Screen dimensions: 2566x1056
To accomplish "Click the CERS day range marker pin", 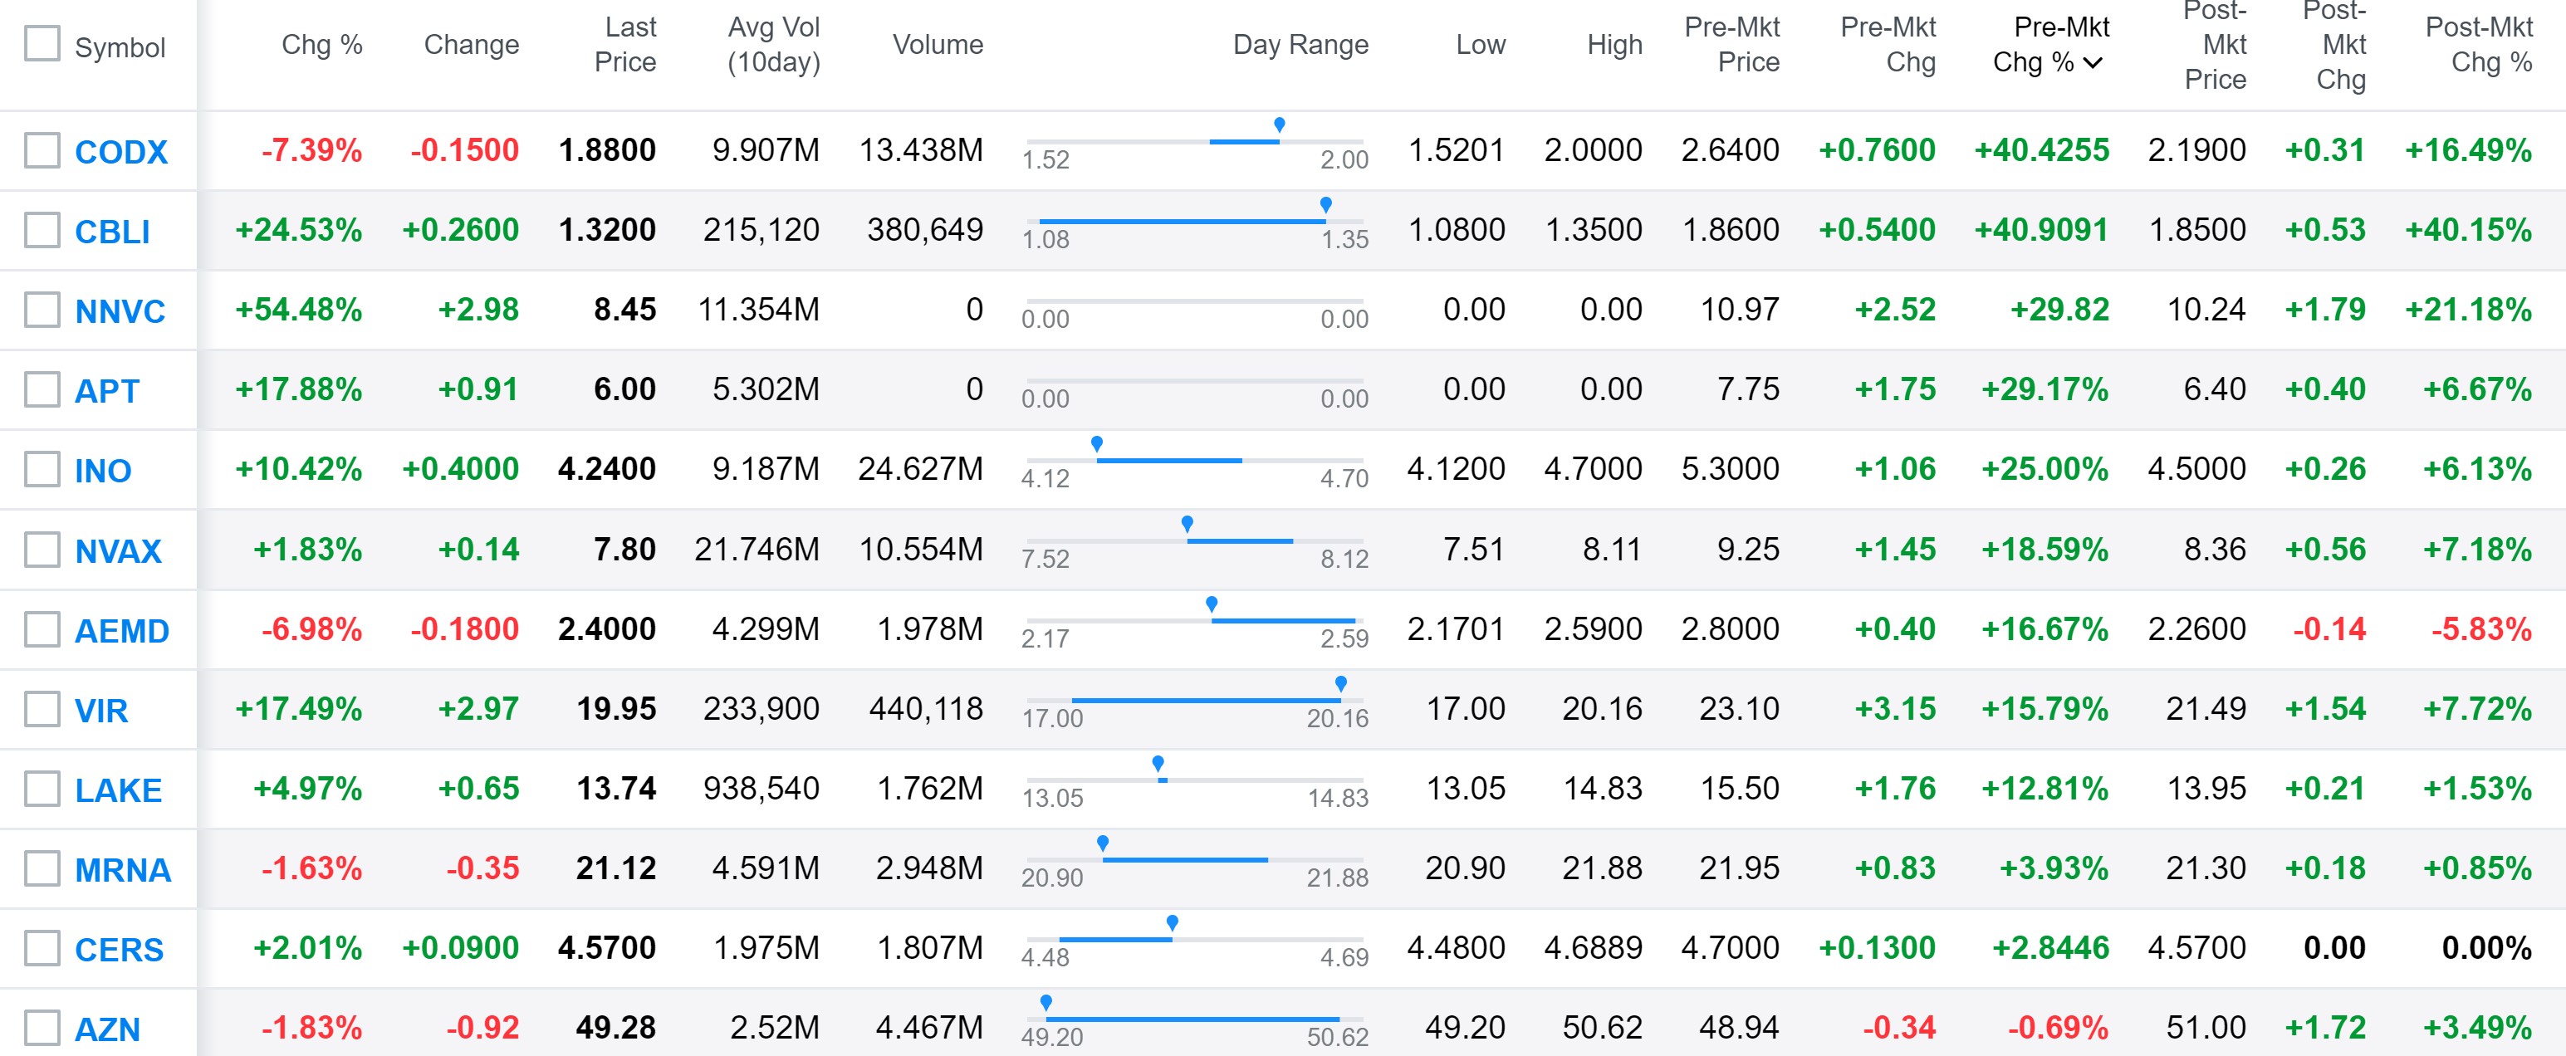I will 1173,922.
